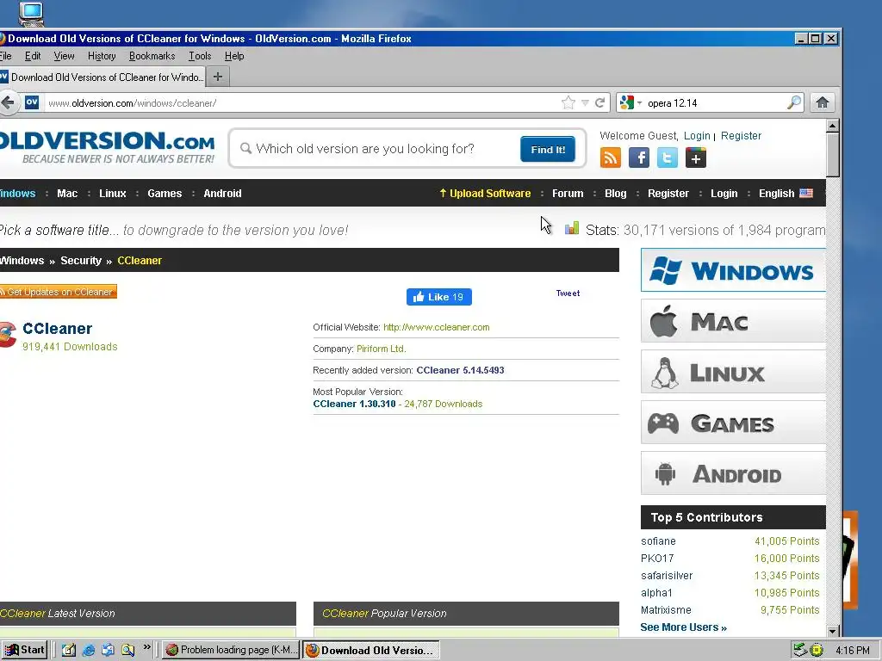Click the Linux sidebar banner
Screen dimensions: 882x661
(x=733, y=372)
